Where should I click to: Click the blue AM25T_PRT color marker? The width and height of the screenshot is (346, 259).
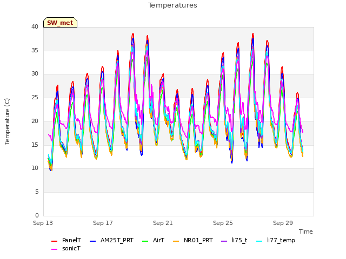pos(92,241)
